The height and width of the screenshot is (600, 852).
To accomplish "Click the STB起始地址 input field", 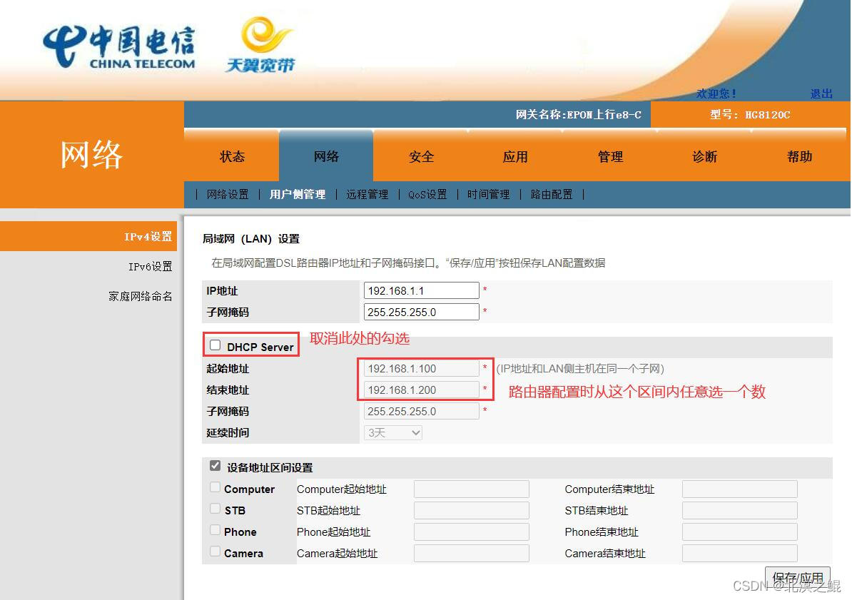I will (471, 510).
